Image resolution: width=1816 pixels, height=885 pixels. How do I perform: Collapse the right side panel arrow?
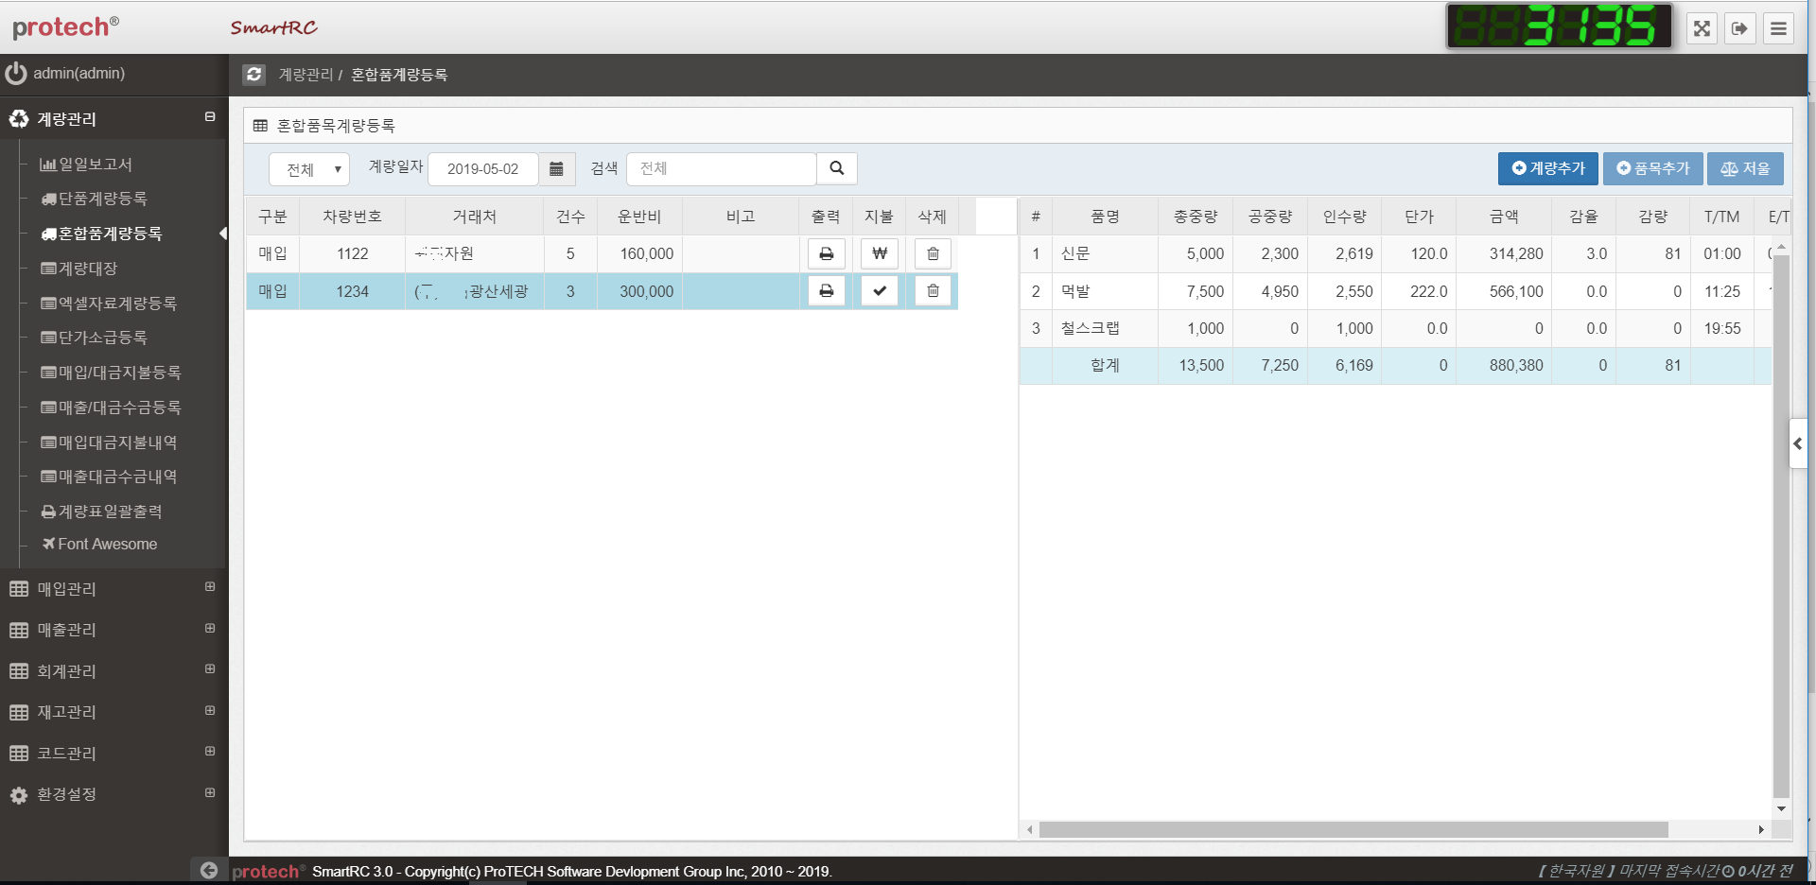pyautogui.click(x=1797, y=443)
